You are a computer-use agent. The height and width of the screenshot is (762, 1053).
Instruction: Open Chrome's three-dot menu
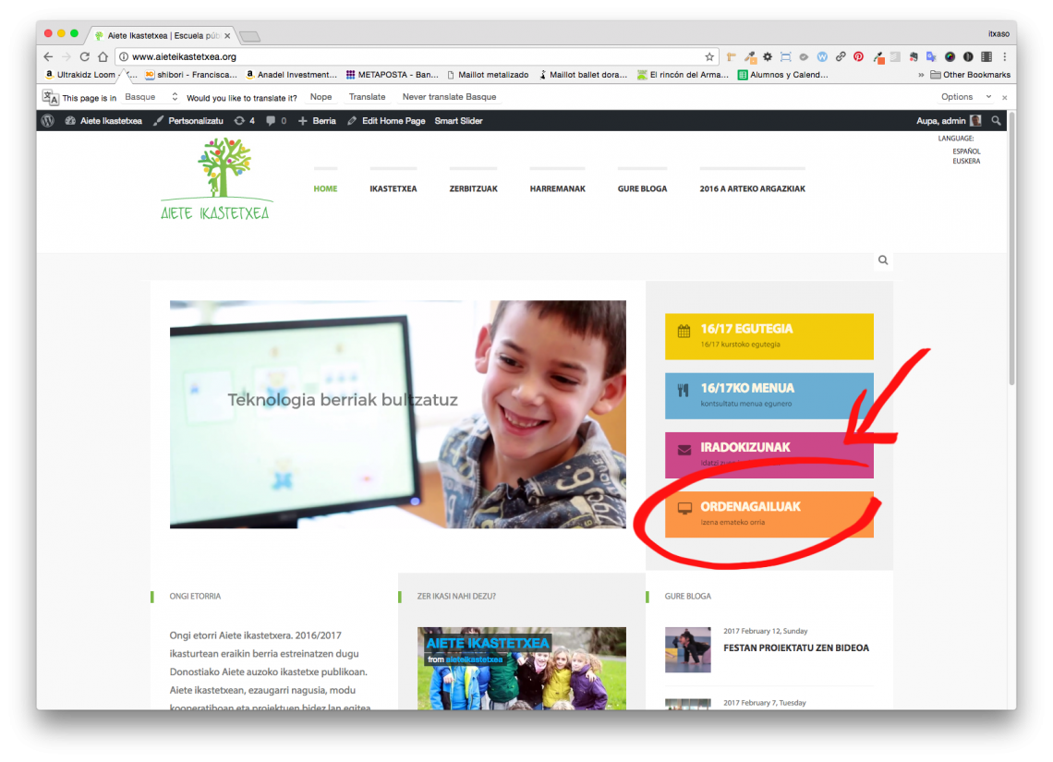[x=1005, y=57]
